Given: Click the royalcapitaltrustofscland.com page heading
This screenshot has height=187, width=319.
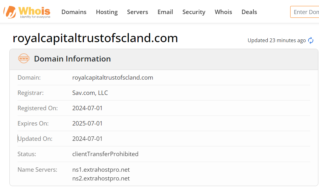Looking at the screenshot, I should [x=95, y=38].
